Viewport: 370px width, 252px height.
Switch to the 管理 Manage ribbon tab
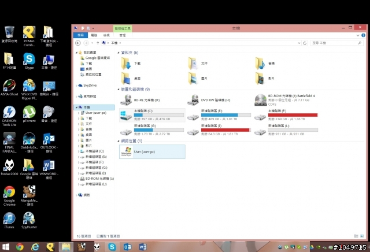[x=123, y=35]
